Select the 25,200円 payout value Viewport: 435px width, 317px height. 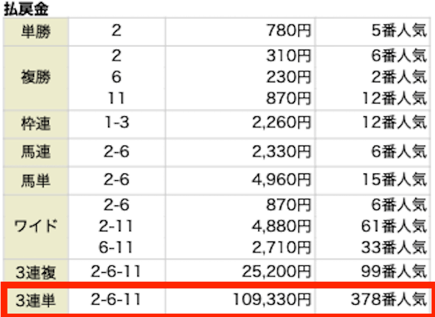(277, 272)
